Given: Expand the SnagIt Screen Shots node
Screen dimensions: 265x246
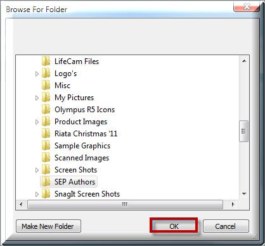Looking at the screenshot, I should pos(37,194).
